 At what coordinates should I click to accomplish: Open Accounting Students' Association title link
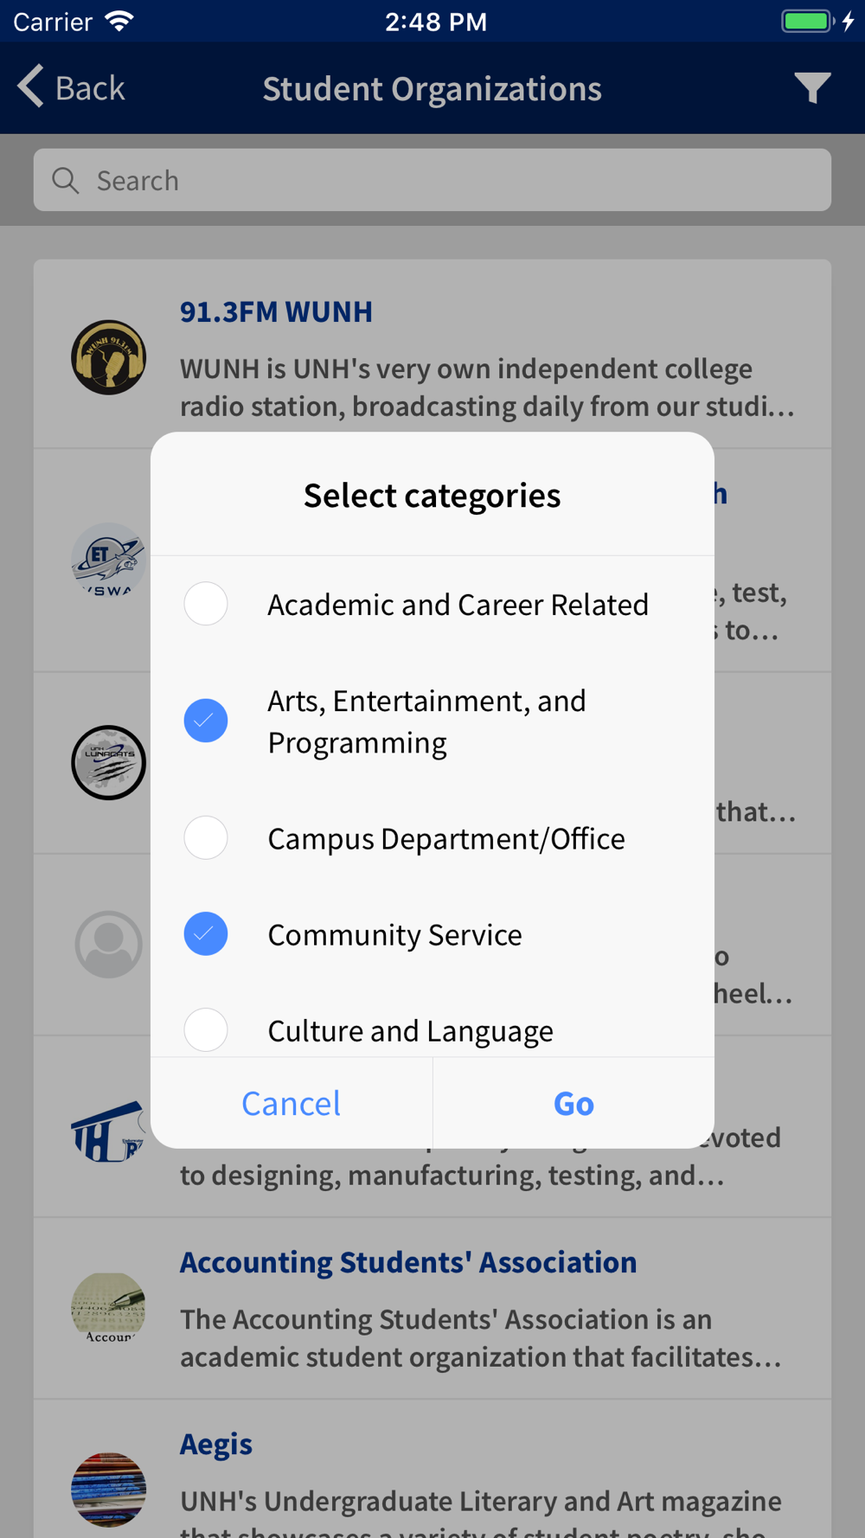coord(408,1262)
